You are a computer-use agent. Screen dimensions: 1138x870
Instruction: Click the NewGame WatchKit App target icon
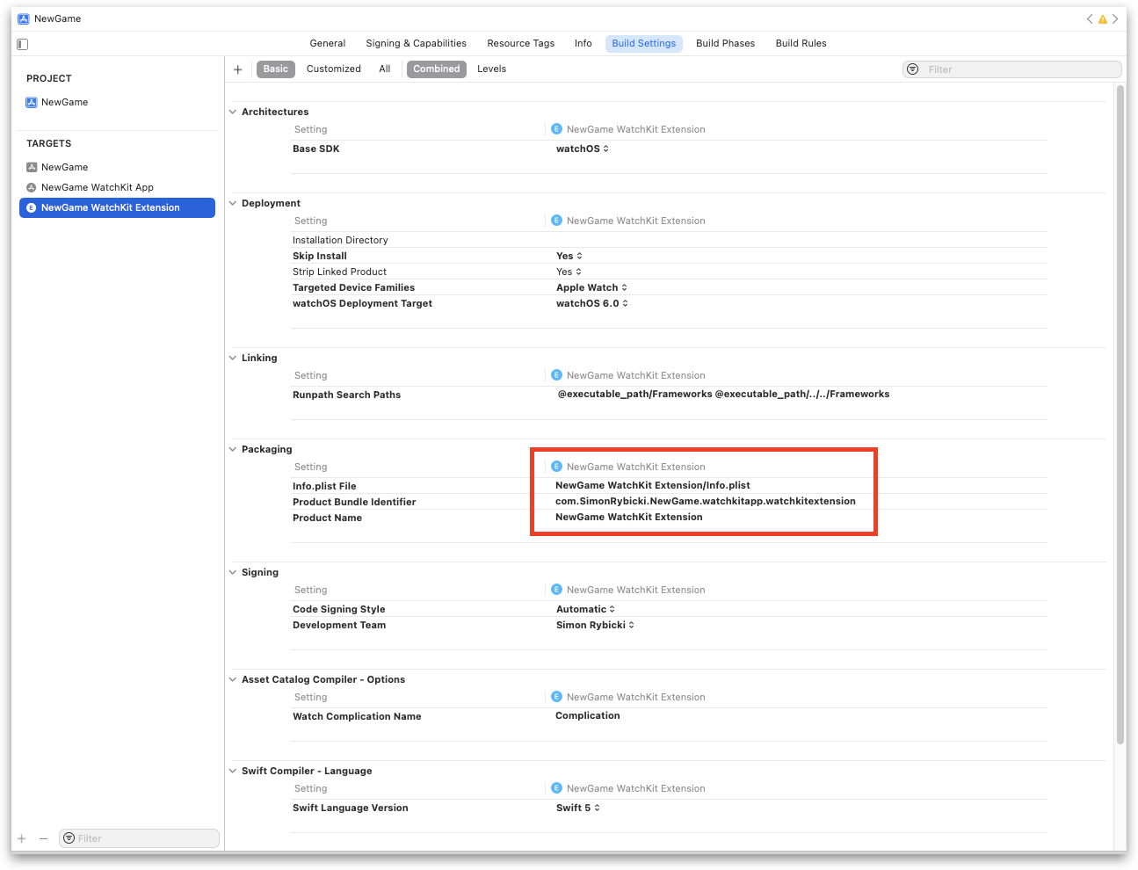pyautogui.click(x=32, y=187)
